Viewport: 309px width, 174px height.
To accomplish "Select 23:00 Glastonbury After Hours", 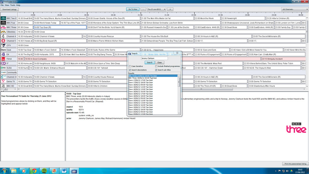I will pyautogui.click(x=277, y=86).
